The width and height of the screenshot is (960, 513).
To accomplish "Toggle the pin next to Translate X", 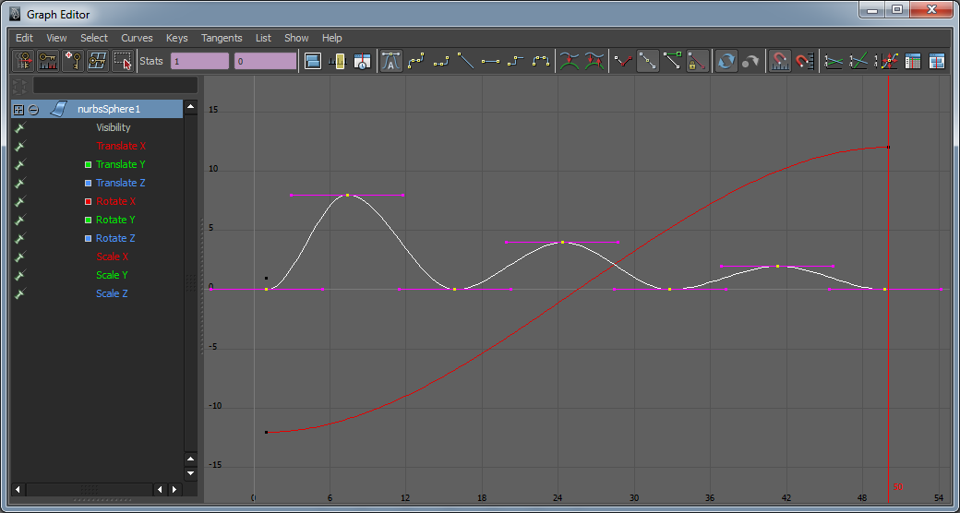I will pyautogui.click(x=19, y=146).
